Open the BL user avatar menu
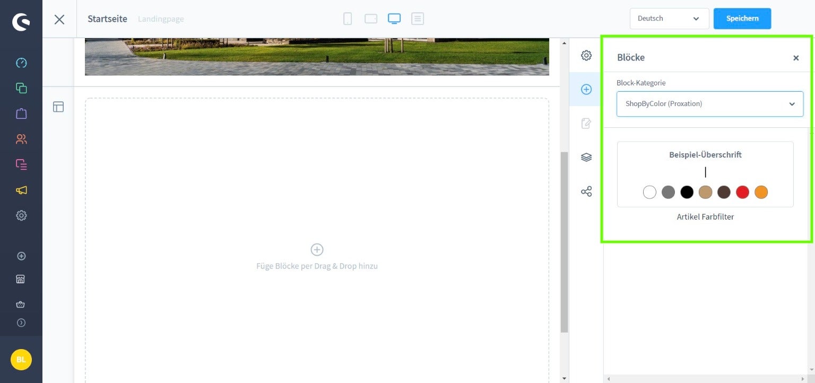This screenshot has height=383, width=815. point(21,360)
